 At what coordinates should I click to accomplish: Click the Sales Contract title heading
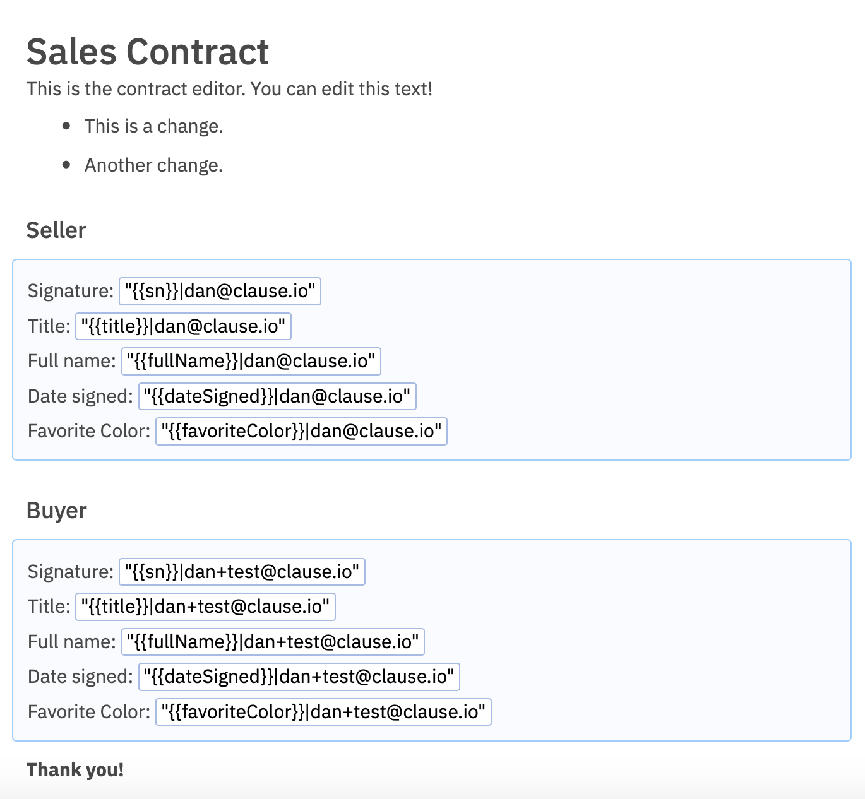click(148, 52)
